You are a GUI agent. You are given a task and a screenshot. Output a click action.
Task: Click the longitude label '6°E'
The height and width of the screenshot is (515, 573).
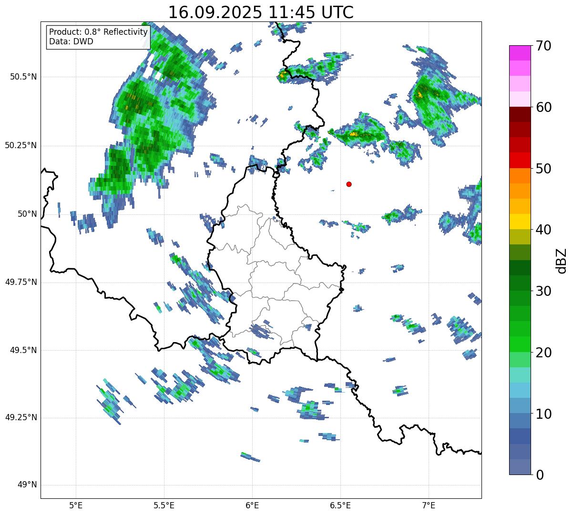pos(252,505)
